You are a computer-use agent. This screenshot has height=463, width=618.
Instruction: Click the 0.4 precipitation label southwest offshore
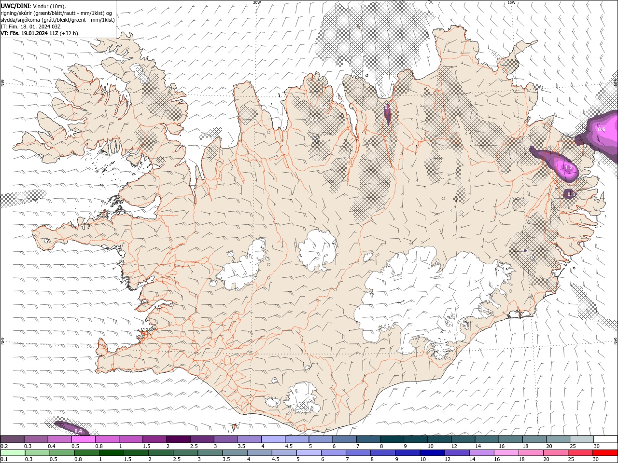(x=78, y=431)
